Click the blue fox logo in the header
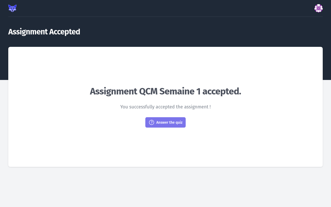Screen dimensions: 331x207 [x=12, y=8]
